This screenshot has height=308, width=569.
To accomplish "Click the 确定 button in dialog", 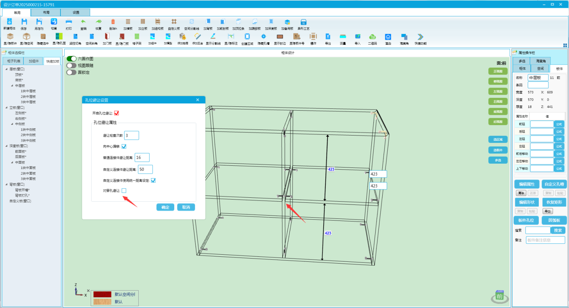I will 165,207.
